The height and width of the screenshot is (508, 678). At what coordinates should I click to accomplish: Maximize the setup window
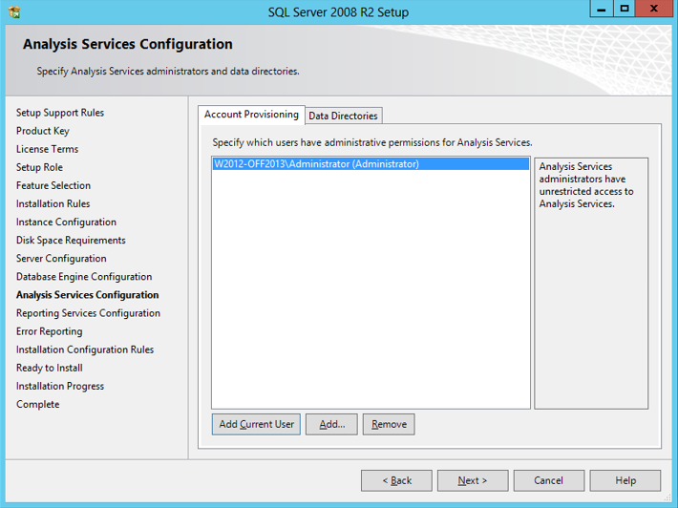click(624, 9)
